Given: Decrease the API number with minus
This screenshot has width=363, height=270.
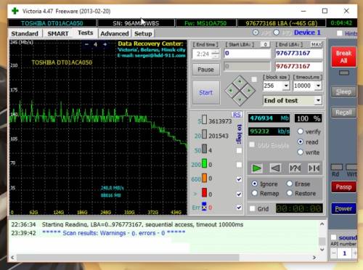Looking at the screenshot, I should click(334, 253).
